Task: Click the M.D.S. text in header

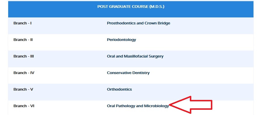Action: tap(157, 7)
